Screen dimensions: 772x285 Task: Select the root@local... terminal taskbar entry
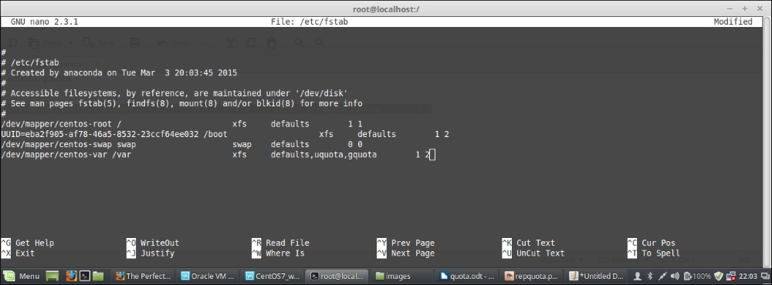click(x=338, y=277)
